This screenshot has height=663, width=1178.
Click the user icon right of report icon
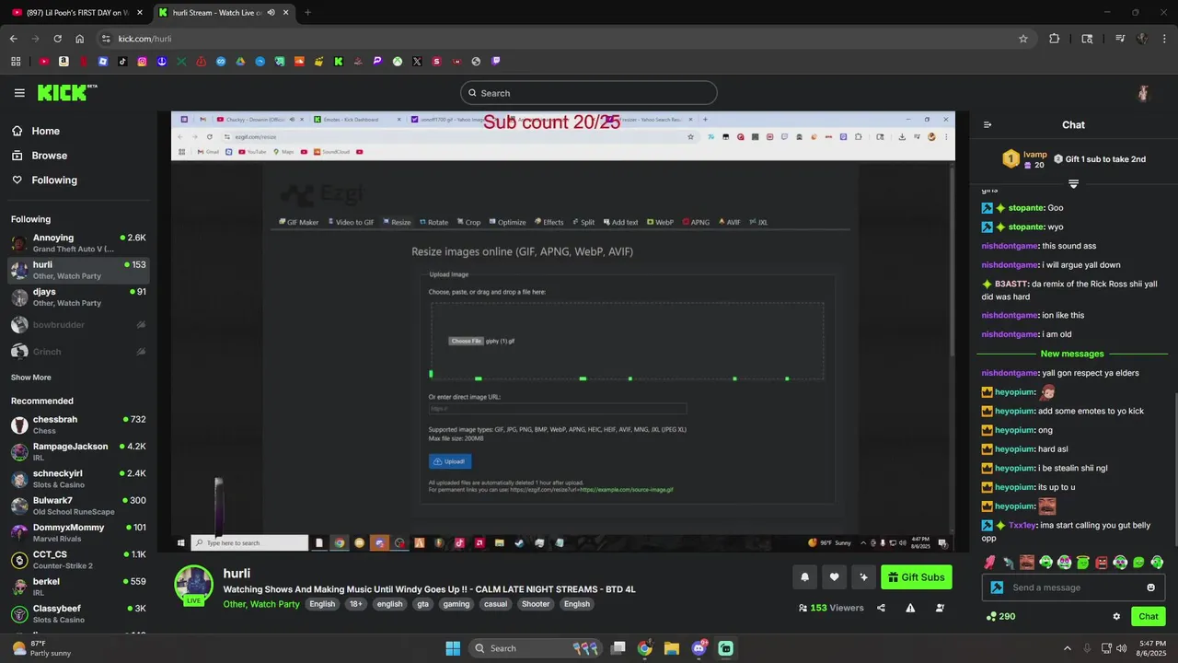click(940, 608)
